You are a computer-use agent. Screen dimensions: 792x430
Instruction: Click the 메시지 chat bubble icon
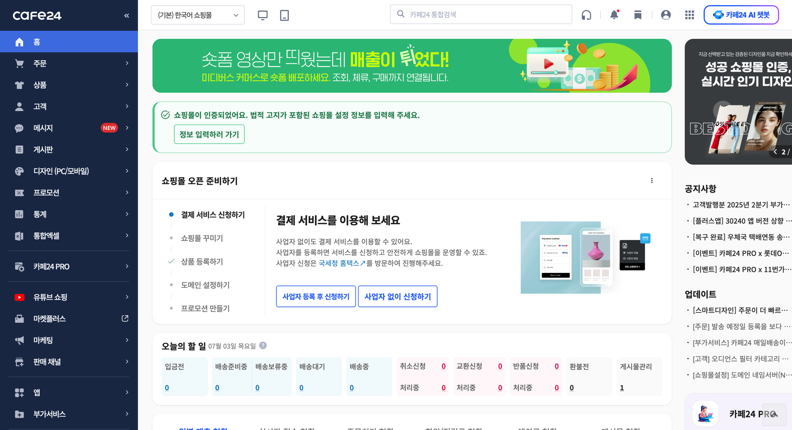pos(19,128)
